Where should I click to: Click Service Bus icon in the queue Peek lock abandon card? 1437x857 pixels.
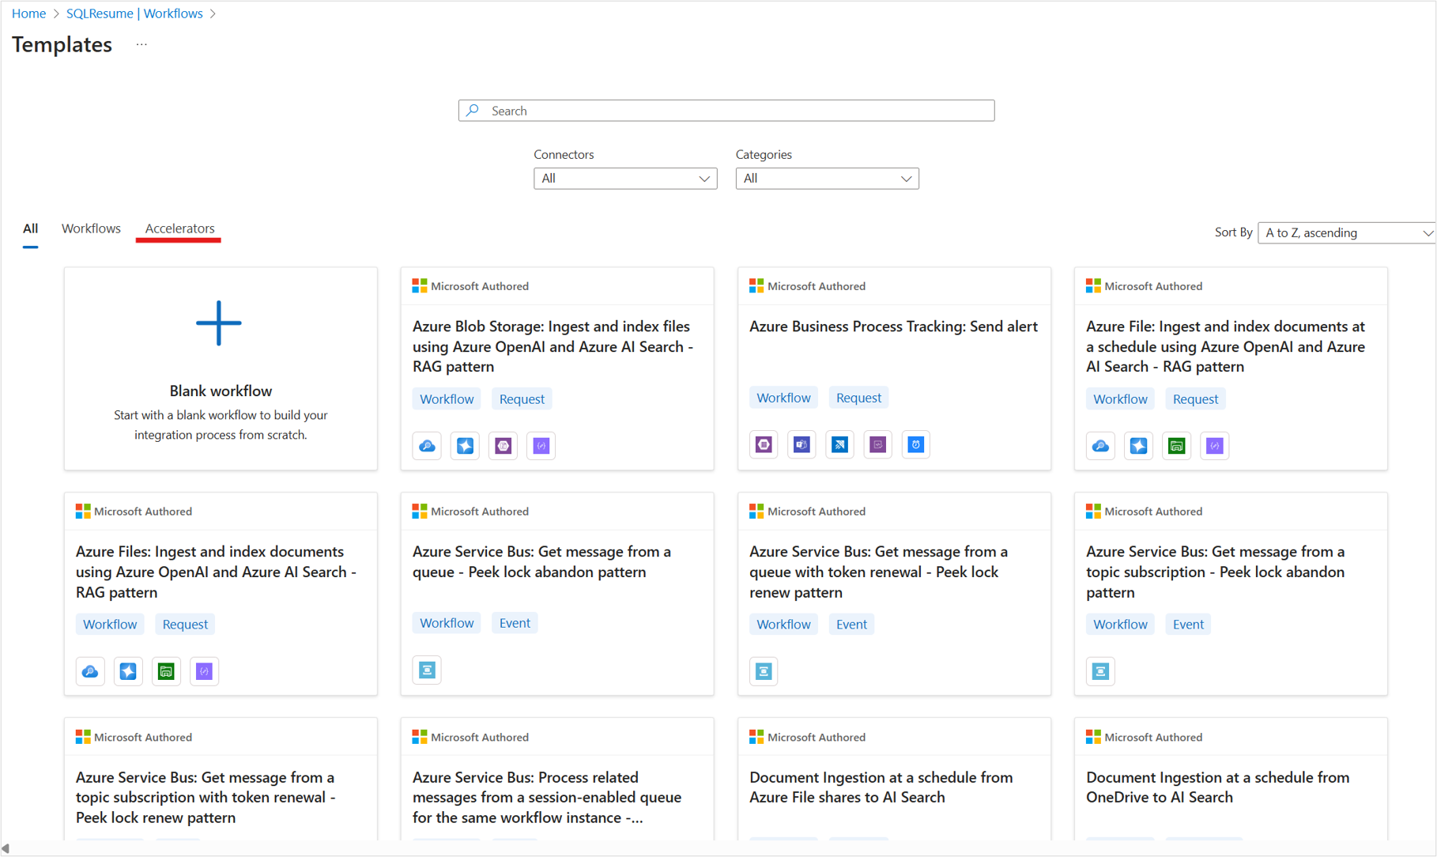(427, 670)
